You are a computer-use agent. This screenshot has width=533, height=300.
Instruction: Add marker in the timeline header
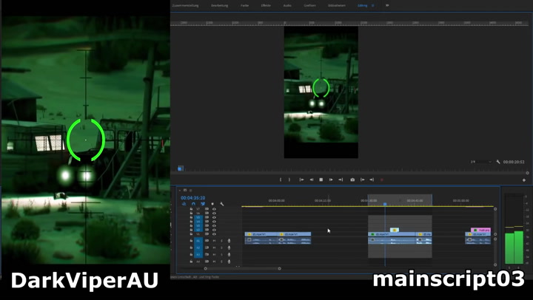pos(212,204)
